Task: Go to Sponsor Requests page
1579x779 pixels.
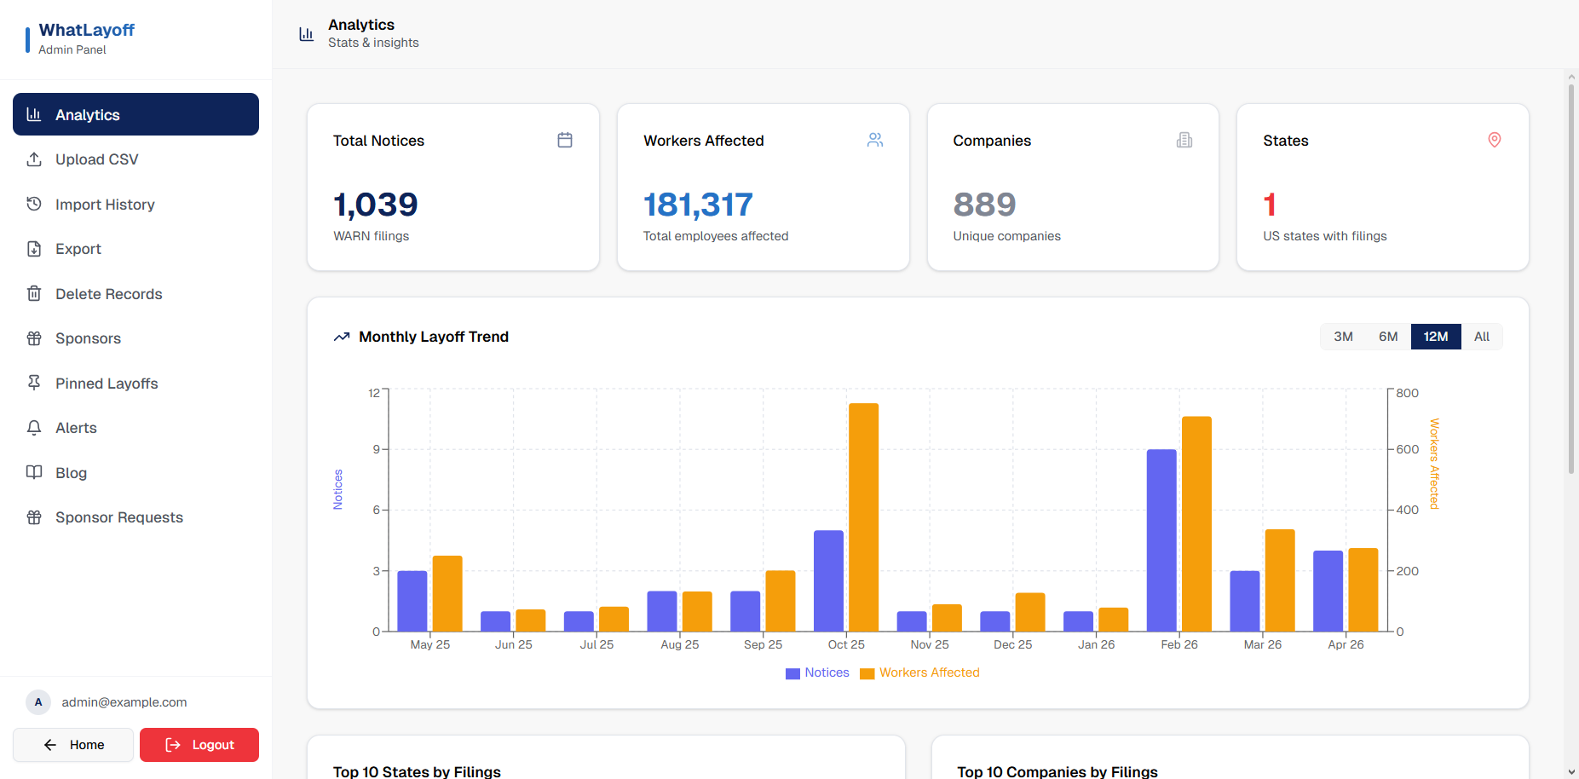Action: pyautogui.click(x=135, y=517)
